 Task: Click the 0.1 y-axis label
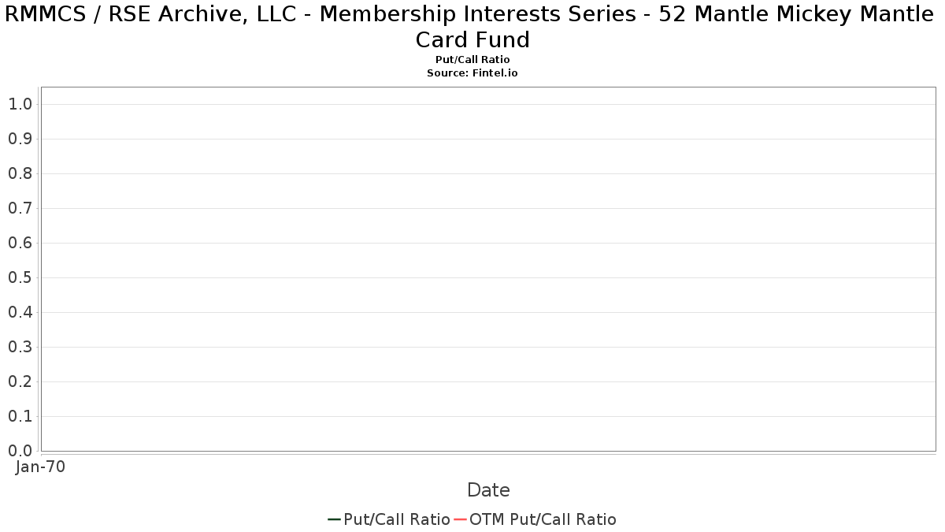pyautogui.click(x=20, y=416)
